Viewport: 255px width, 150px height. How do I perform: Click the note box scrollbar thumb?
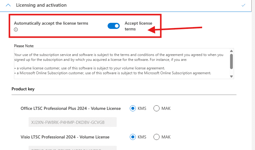[231, 61]
